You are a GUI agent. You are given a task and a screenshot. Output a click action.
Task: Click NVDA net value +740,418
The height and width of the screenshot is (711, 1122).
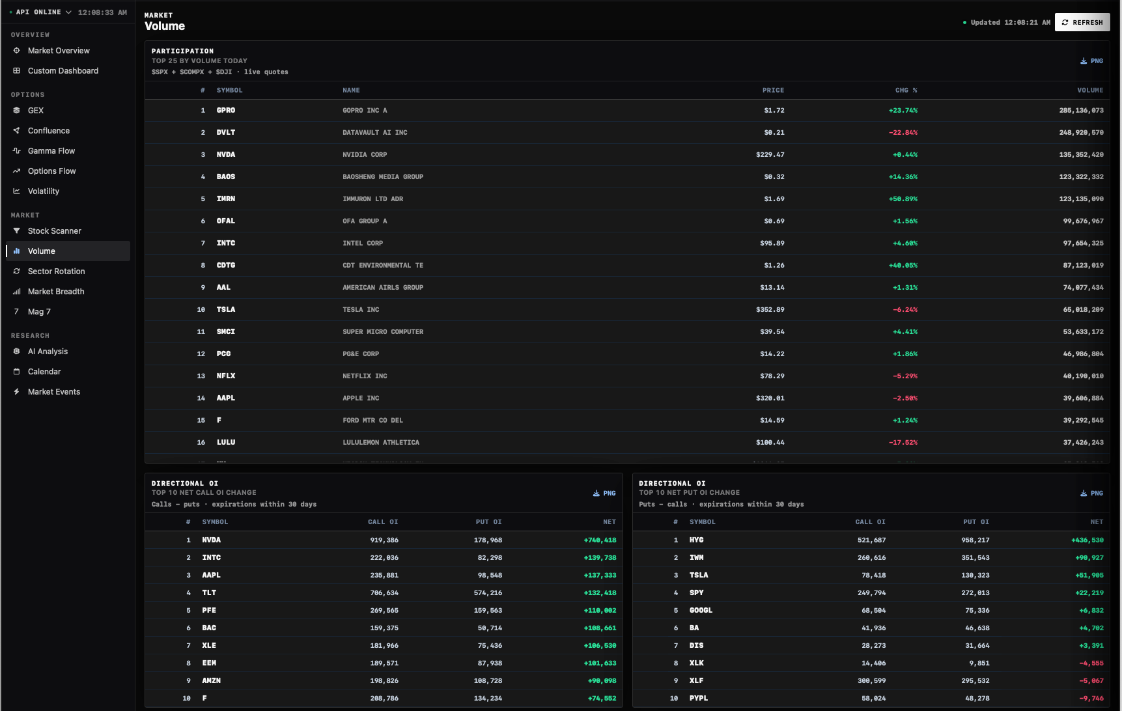(x=600, y=540)
